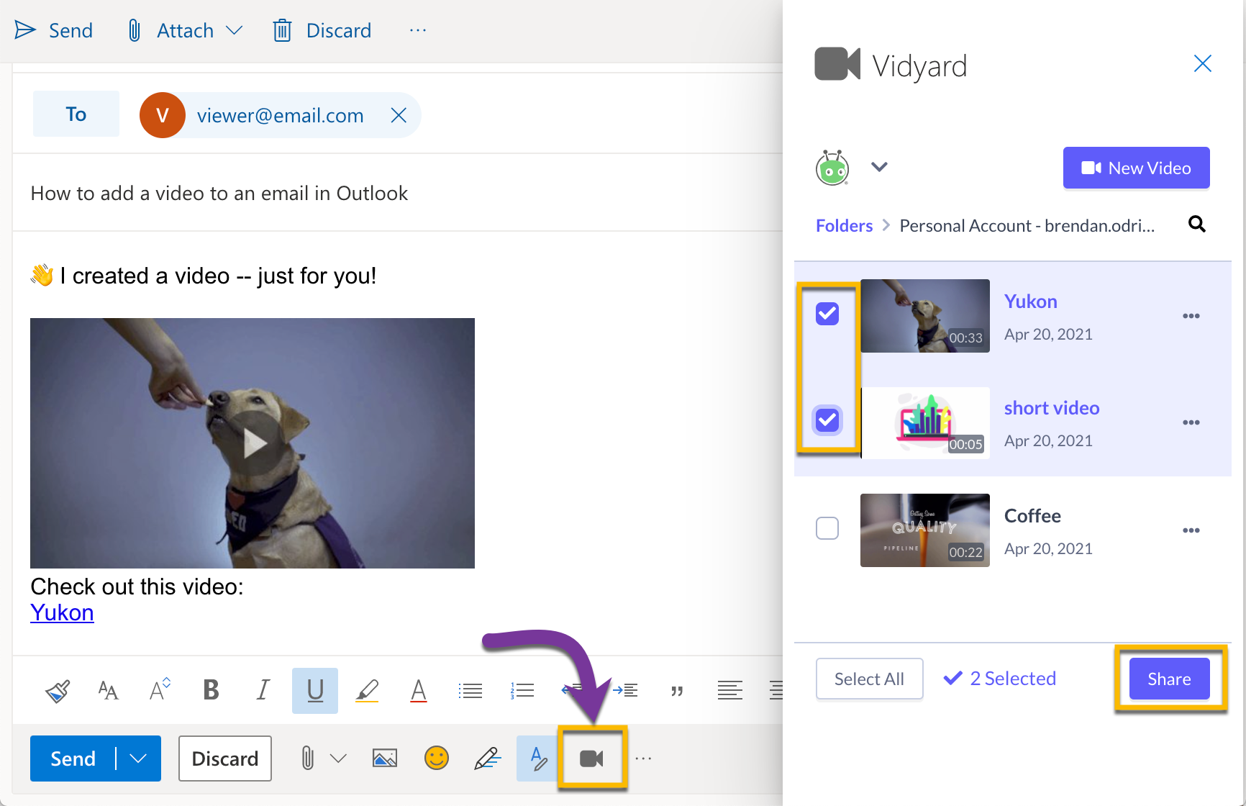Click the Coffee video title
Screen dimensions: 1246x806
tap(1032, 516)
